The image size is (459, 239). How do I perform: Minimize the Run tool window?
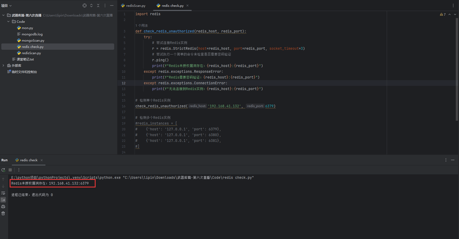coord(453,160)
